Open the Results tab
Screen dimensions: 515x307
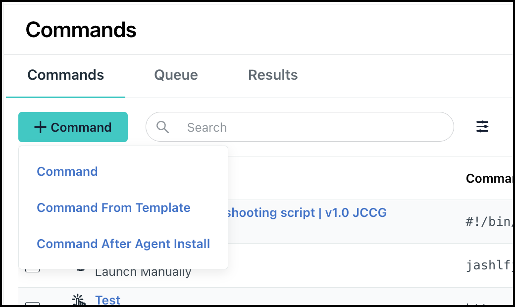click(273, 75)
